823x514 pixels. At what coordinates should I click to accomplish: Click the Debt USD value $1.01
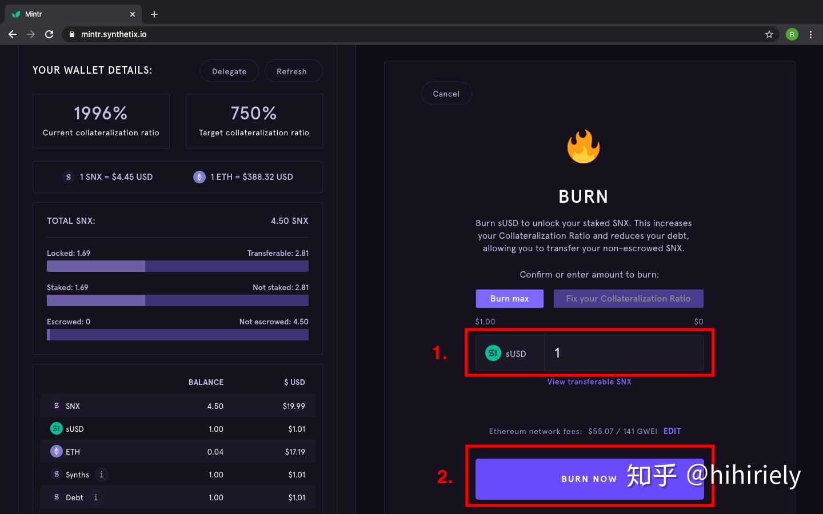point(297,497)
